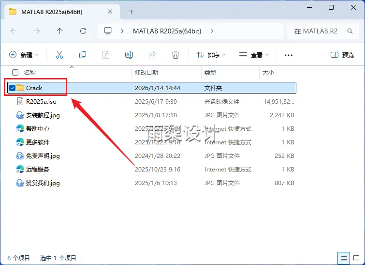Click the date 2026/1/14 14:44

158,88
